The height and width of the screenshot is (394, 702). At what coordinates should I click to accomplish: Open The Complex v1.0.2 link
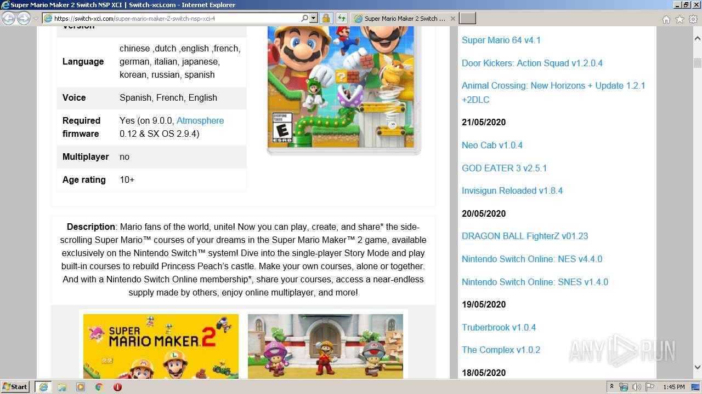501,350
